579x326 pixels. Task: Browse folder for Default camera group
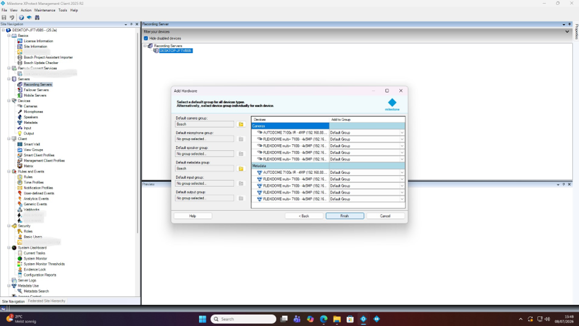[x=241, y=124]
